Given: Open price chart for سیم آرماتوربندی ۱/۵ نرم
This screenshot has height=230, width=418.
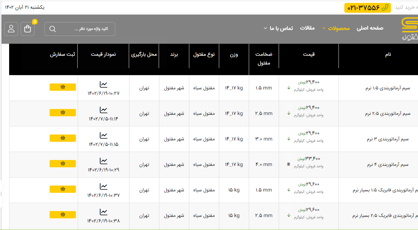Looking at the screenshot, I should coord(104,85).
